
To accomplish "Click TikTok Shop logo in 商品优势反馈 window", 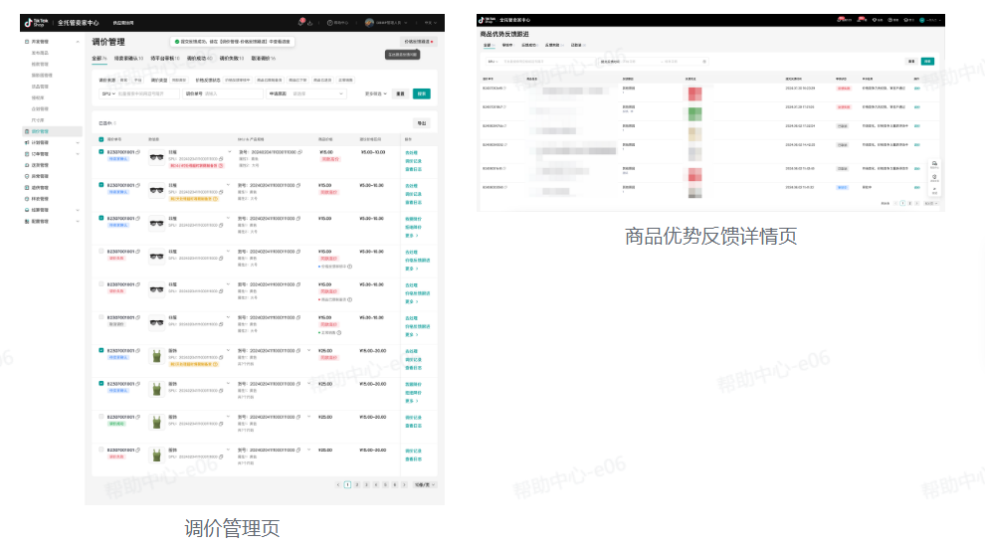I will pos(488,20).
